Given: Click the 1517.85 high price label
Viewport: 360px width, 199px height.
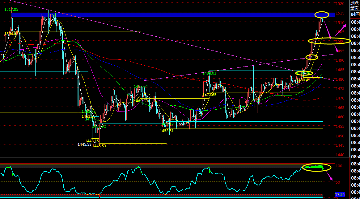Looking at the screenshot, I should click(11, 10).
